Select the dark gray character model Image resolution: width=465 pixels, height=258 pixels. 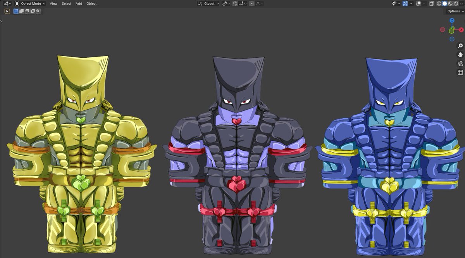tap(237, 155)
